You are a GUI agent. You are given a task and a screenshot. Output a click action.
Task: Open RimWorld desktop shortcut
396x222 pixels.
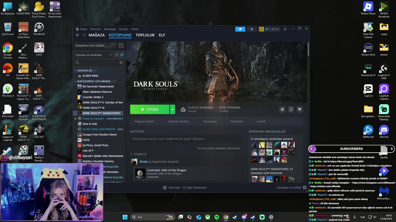pyautogui.click(x=39, y=29)
